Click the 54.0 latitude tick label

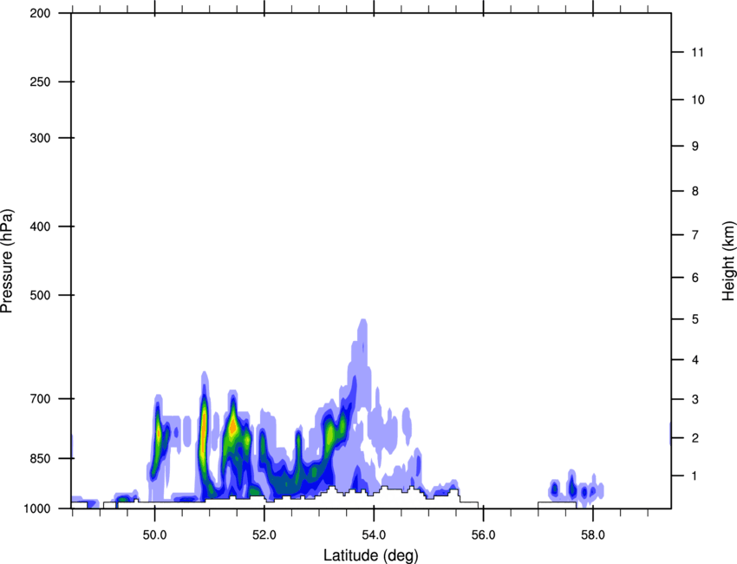tap(374, 534)
